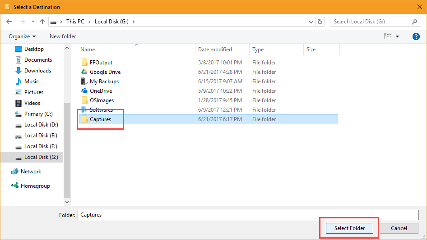This screenshot has width=427, height=240.
Task: Open Homegroup in the navigation pane
Action: tap(35, 186)
